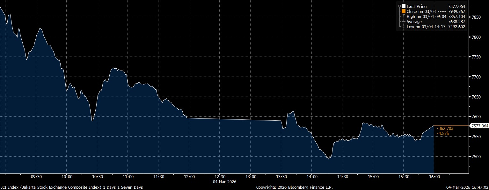Viewport: 489px width, 190px height.
Task: Collapse the legend using the minus box
Action: [x=399, y=6]
